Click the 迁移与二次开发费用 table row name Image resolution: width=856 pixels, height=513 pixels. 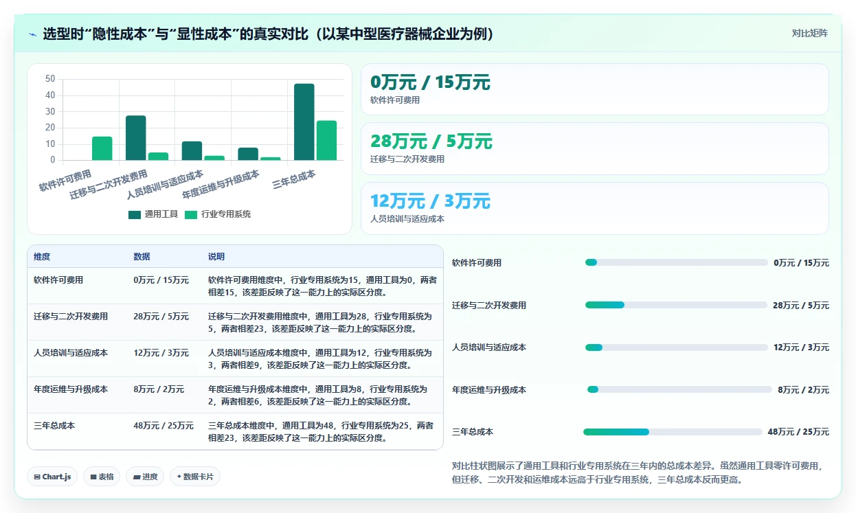(x=71, y=317)
